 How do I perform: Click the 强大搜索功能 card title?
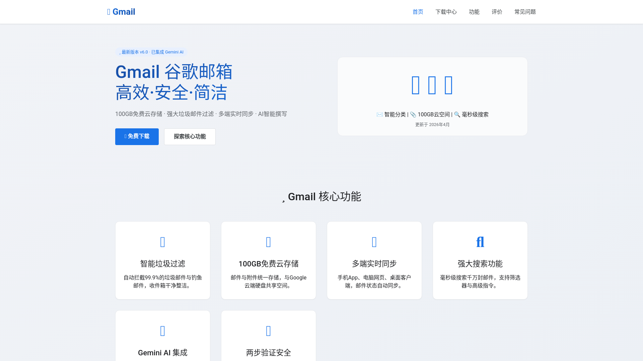pyautogui.click(x=480, y=264)
